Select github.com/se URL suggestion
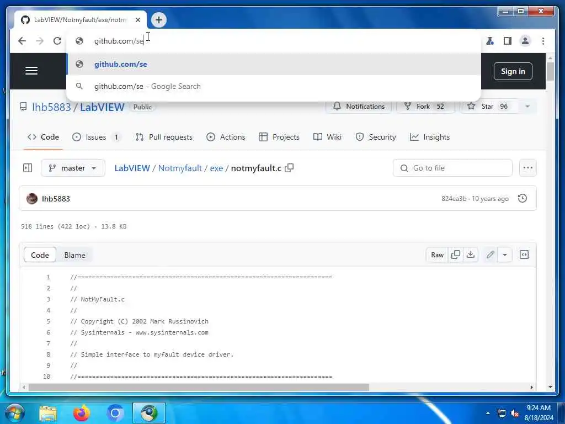Image resolution: width=565 pixels, height=424 pixels. [x=274, y=64]
